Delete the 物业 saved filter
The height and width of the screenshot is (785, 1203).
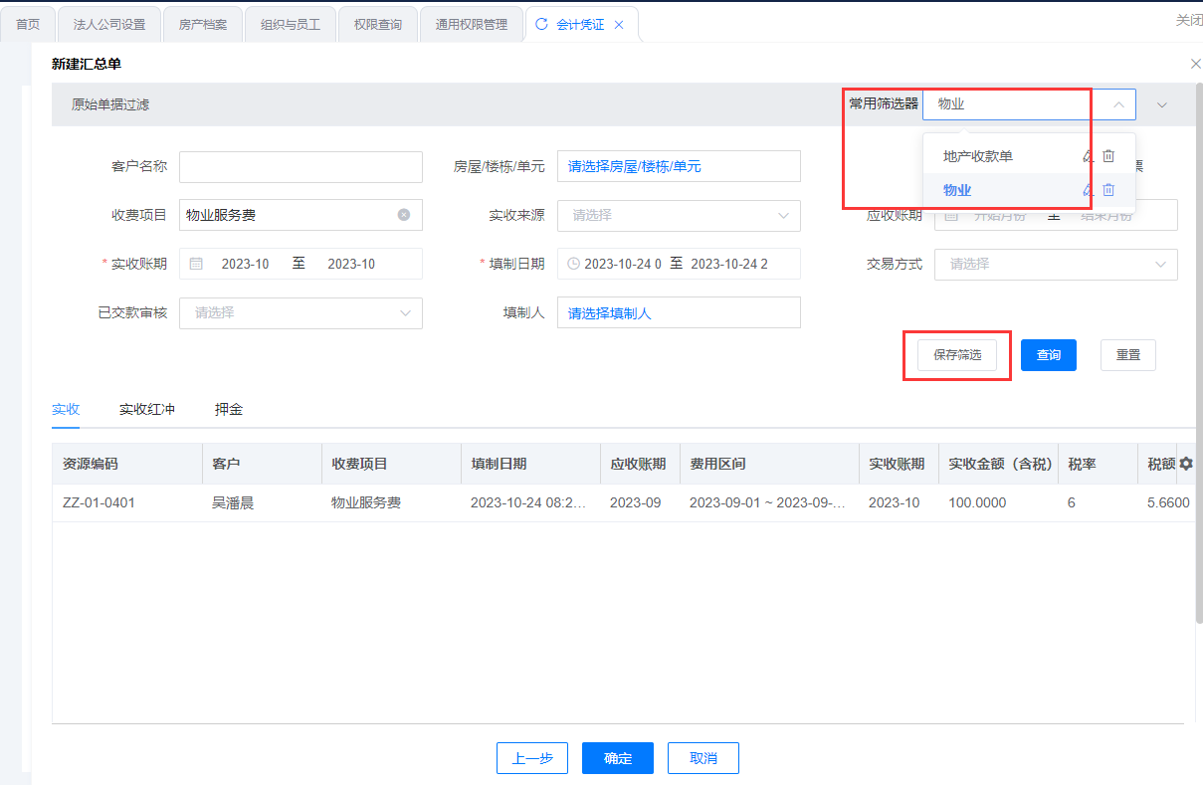click(x=1108, y=190)
